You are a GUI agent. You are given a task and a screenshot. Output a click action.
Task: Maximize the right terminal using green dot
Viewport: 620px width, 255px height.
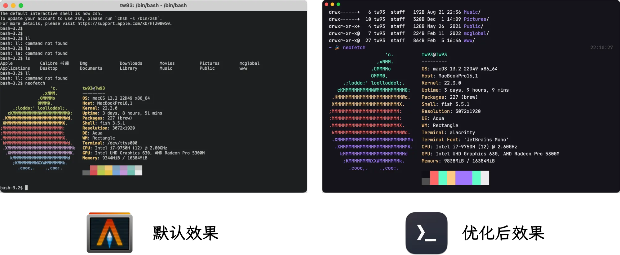click(338, 4)
